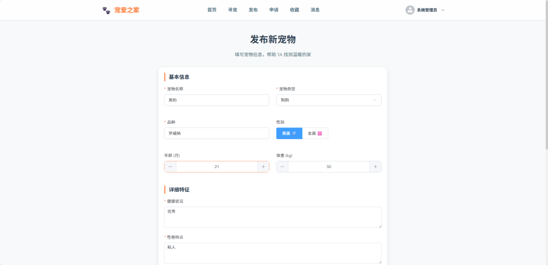Focus the 性格特点 text area
548x265 pixels.
tap(272, 253)
